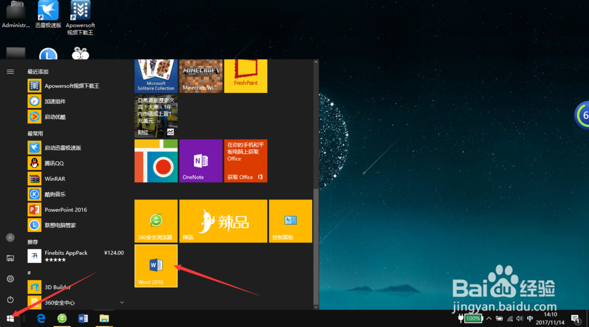Open Apowersoft视频下载王 in recently added

(x=75, y=86)
